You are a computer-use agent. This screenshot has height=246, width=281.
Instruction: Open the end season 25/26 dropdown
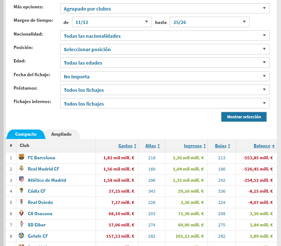pyautogui.click(x=210, y=22)
